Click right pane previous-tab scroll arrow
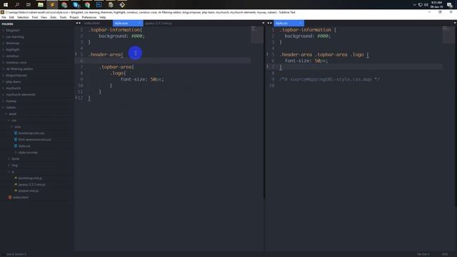Viewport: 457px width, 257px height. (x=268, y=23)
